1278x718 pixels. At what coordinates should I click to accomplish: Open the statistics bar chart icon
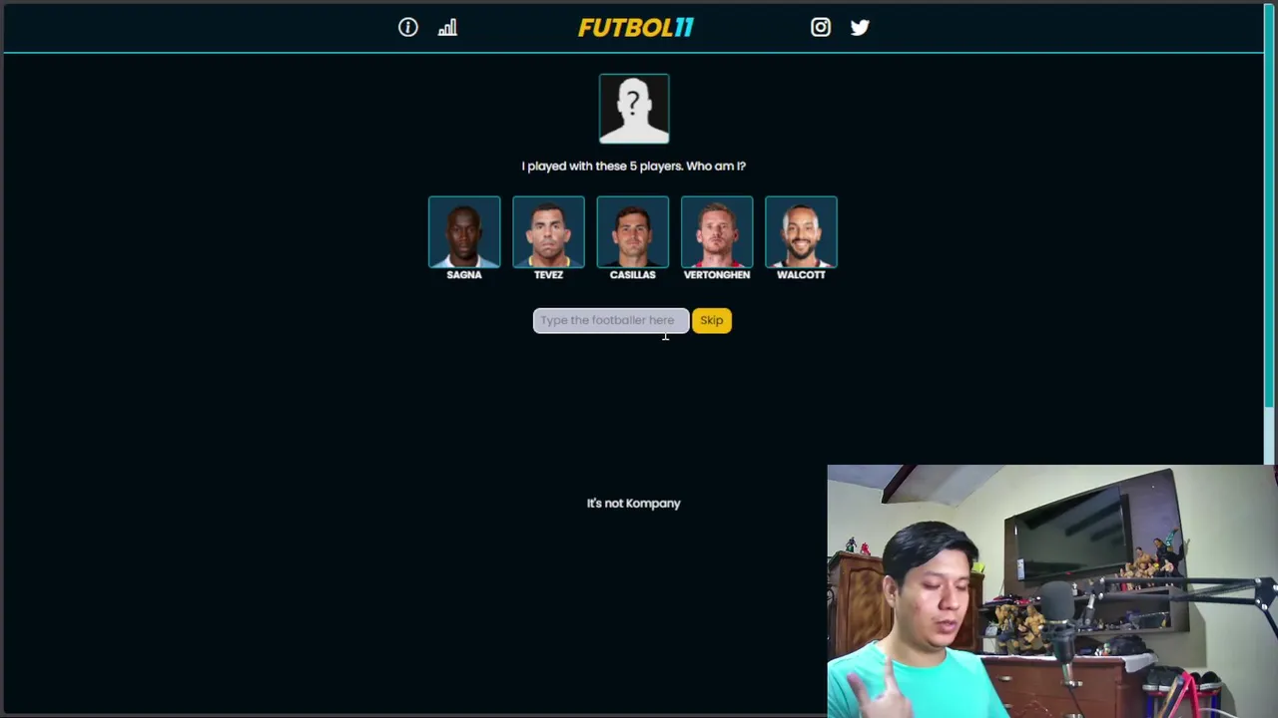coord(447,28)
